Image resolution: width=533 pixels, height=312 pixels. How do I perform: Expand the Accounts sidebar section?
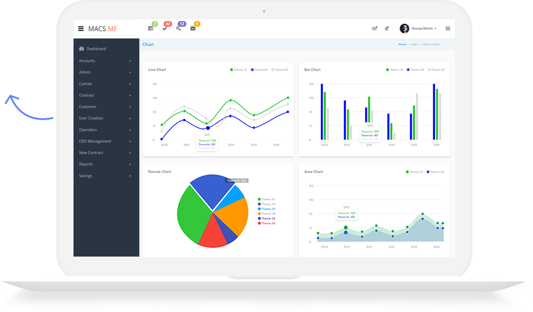coord(87,61)
